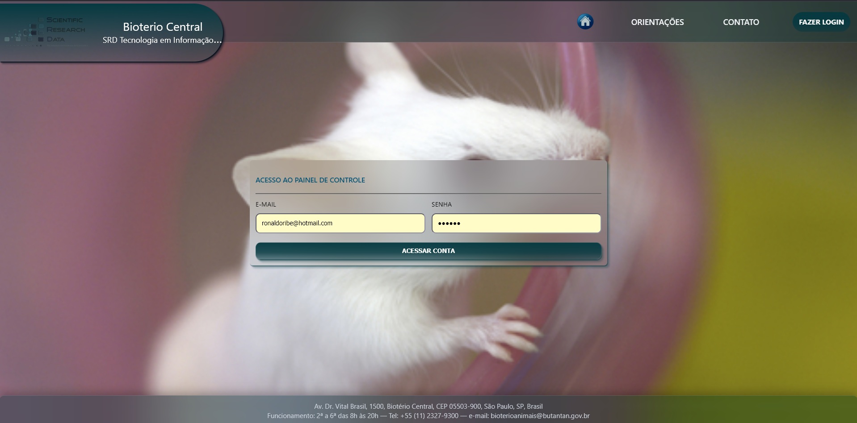
Task: Click the E-MAIL field label
Action: click(266, 204)
